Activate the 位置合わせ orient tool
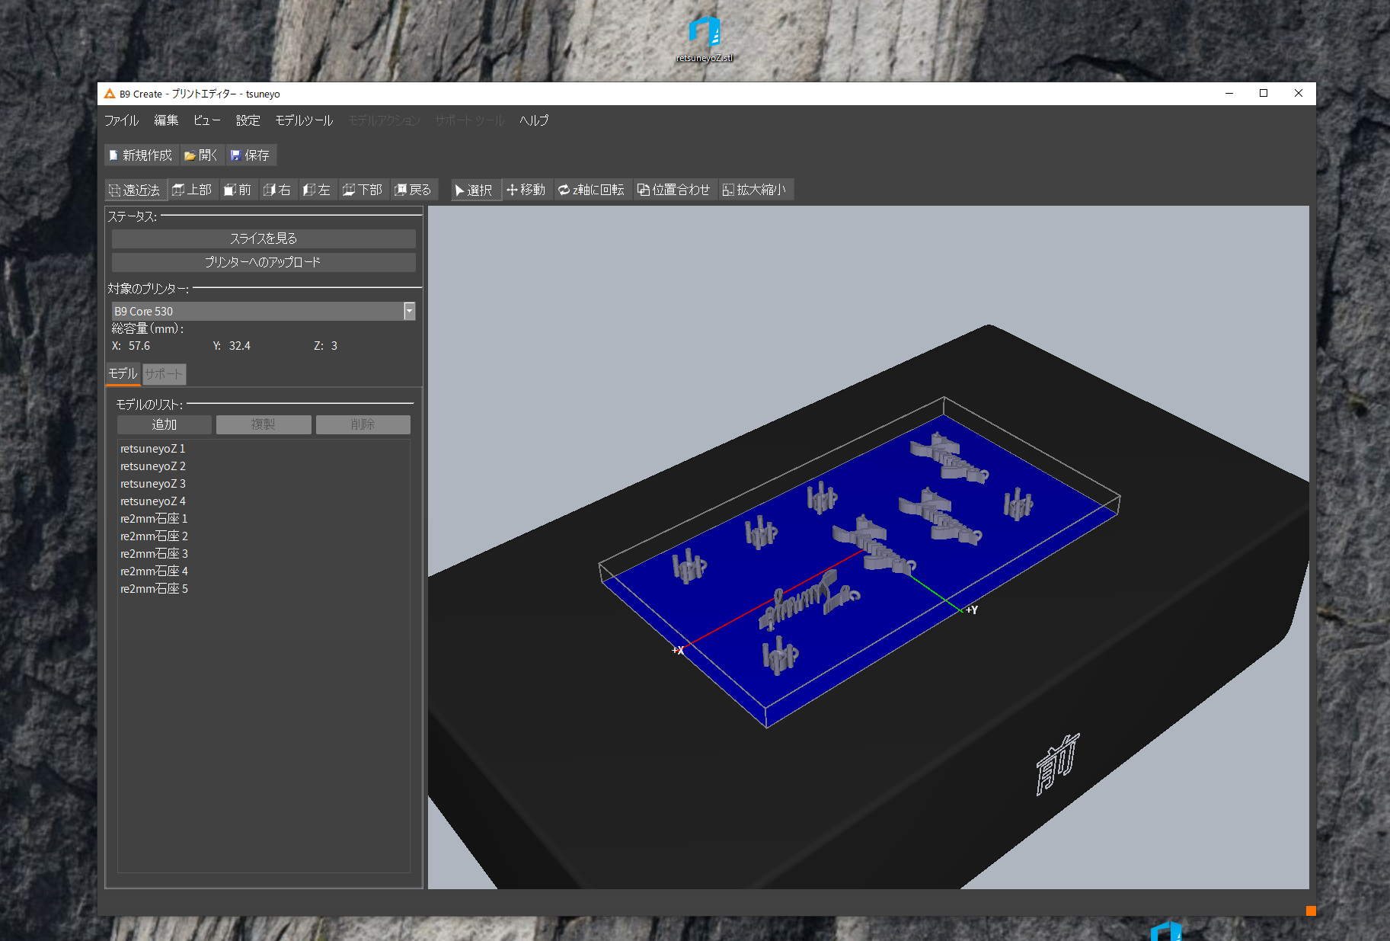Image resolution: width=1390 pixels, height=941 pixels. coord(674,190)
